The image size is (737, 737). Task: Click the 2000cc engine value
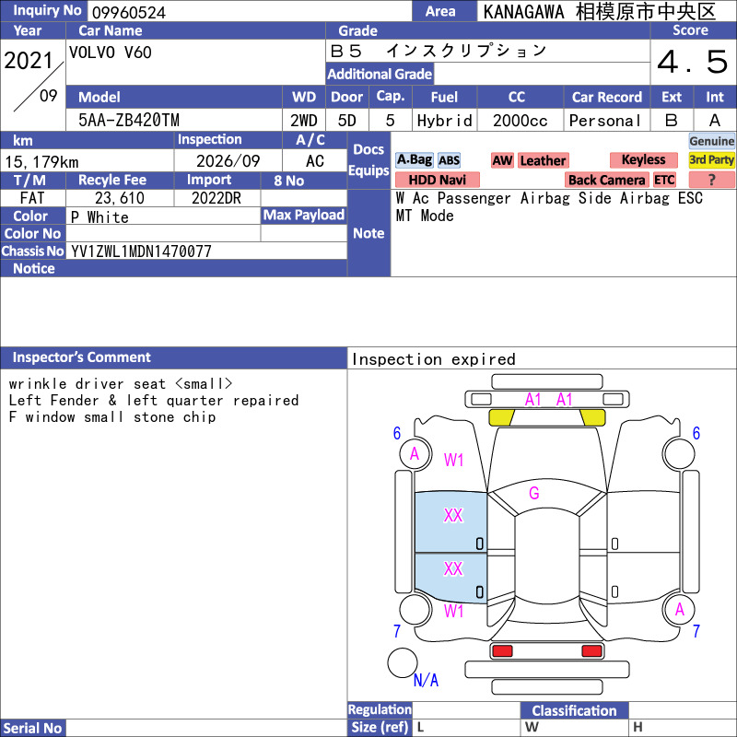pos(520,121)
